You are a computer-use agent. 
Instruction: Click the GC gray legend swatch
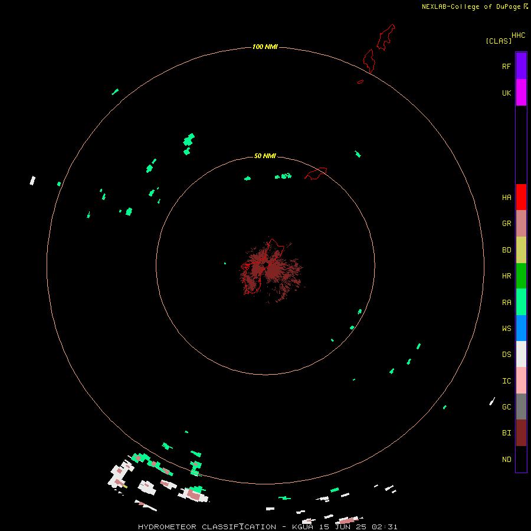[x=521, y=407]
